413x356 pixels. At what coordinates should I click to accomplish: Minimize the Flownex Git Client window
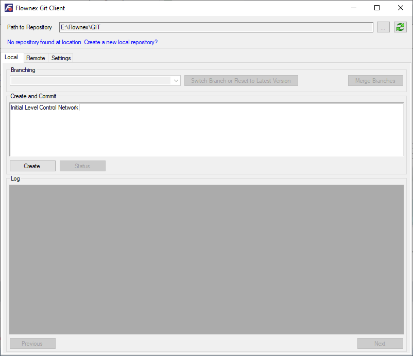(354, 8)
